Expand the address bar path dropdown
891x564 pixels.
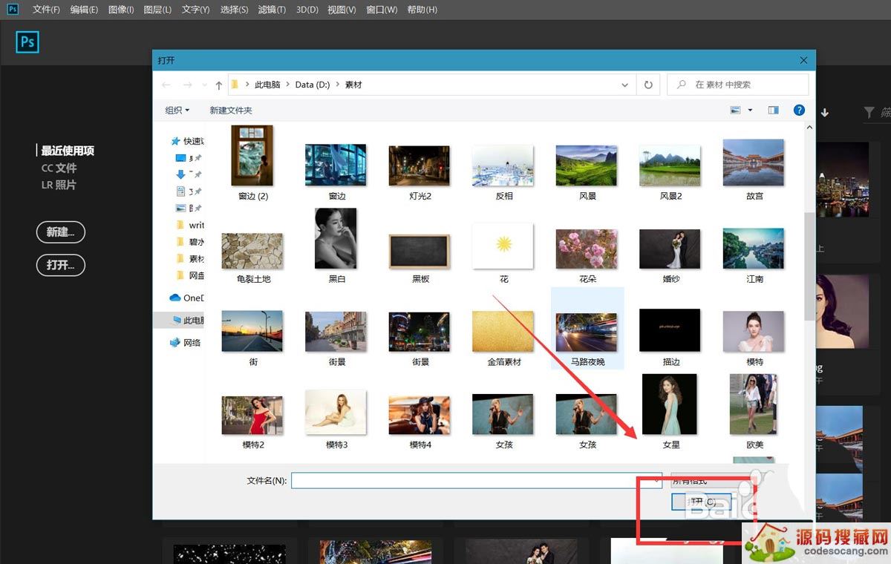click(624, 85)
